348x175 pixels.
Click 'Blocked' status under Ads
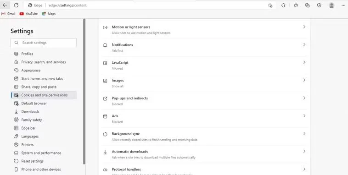[117, 122]
